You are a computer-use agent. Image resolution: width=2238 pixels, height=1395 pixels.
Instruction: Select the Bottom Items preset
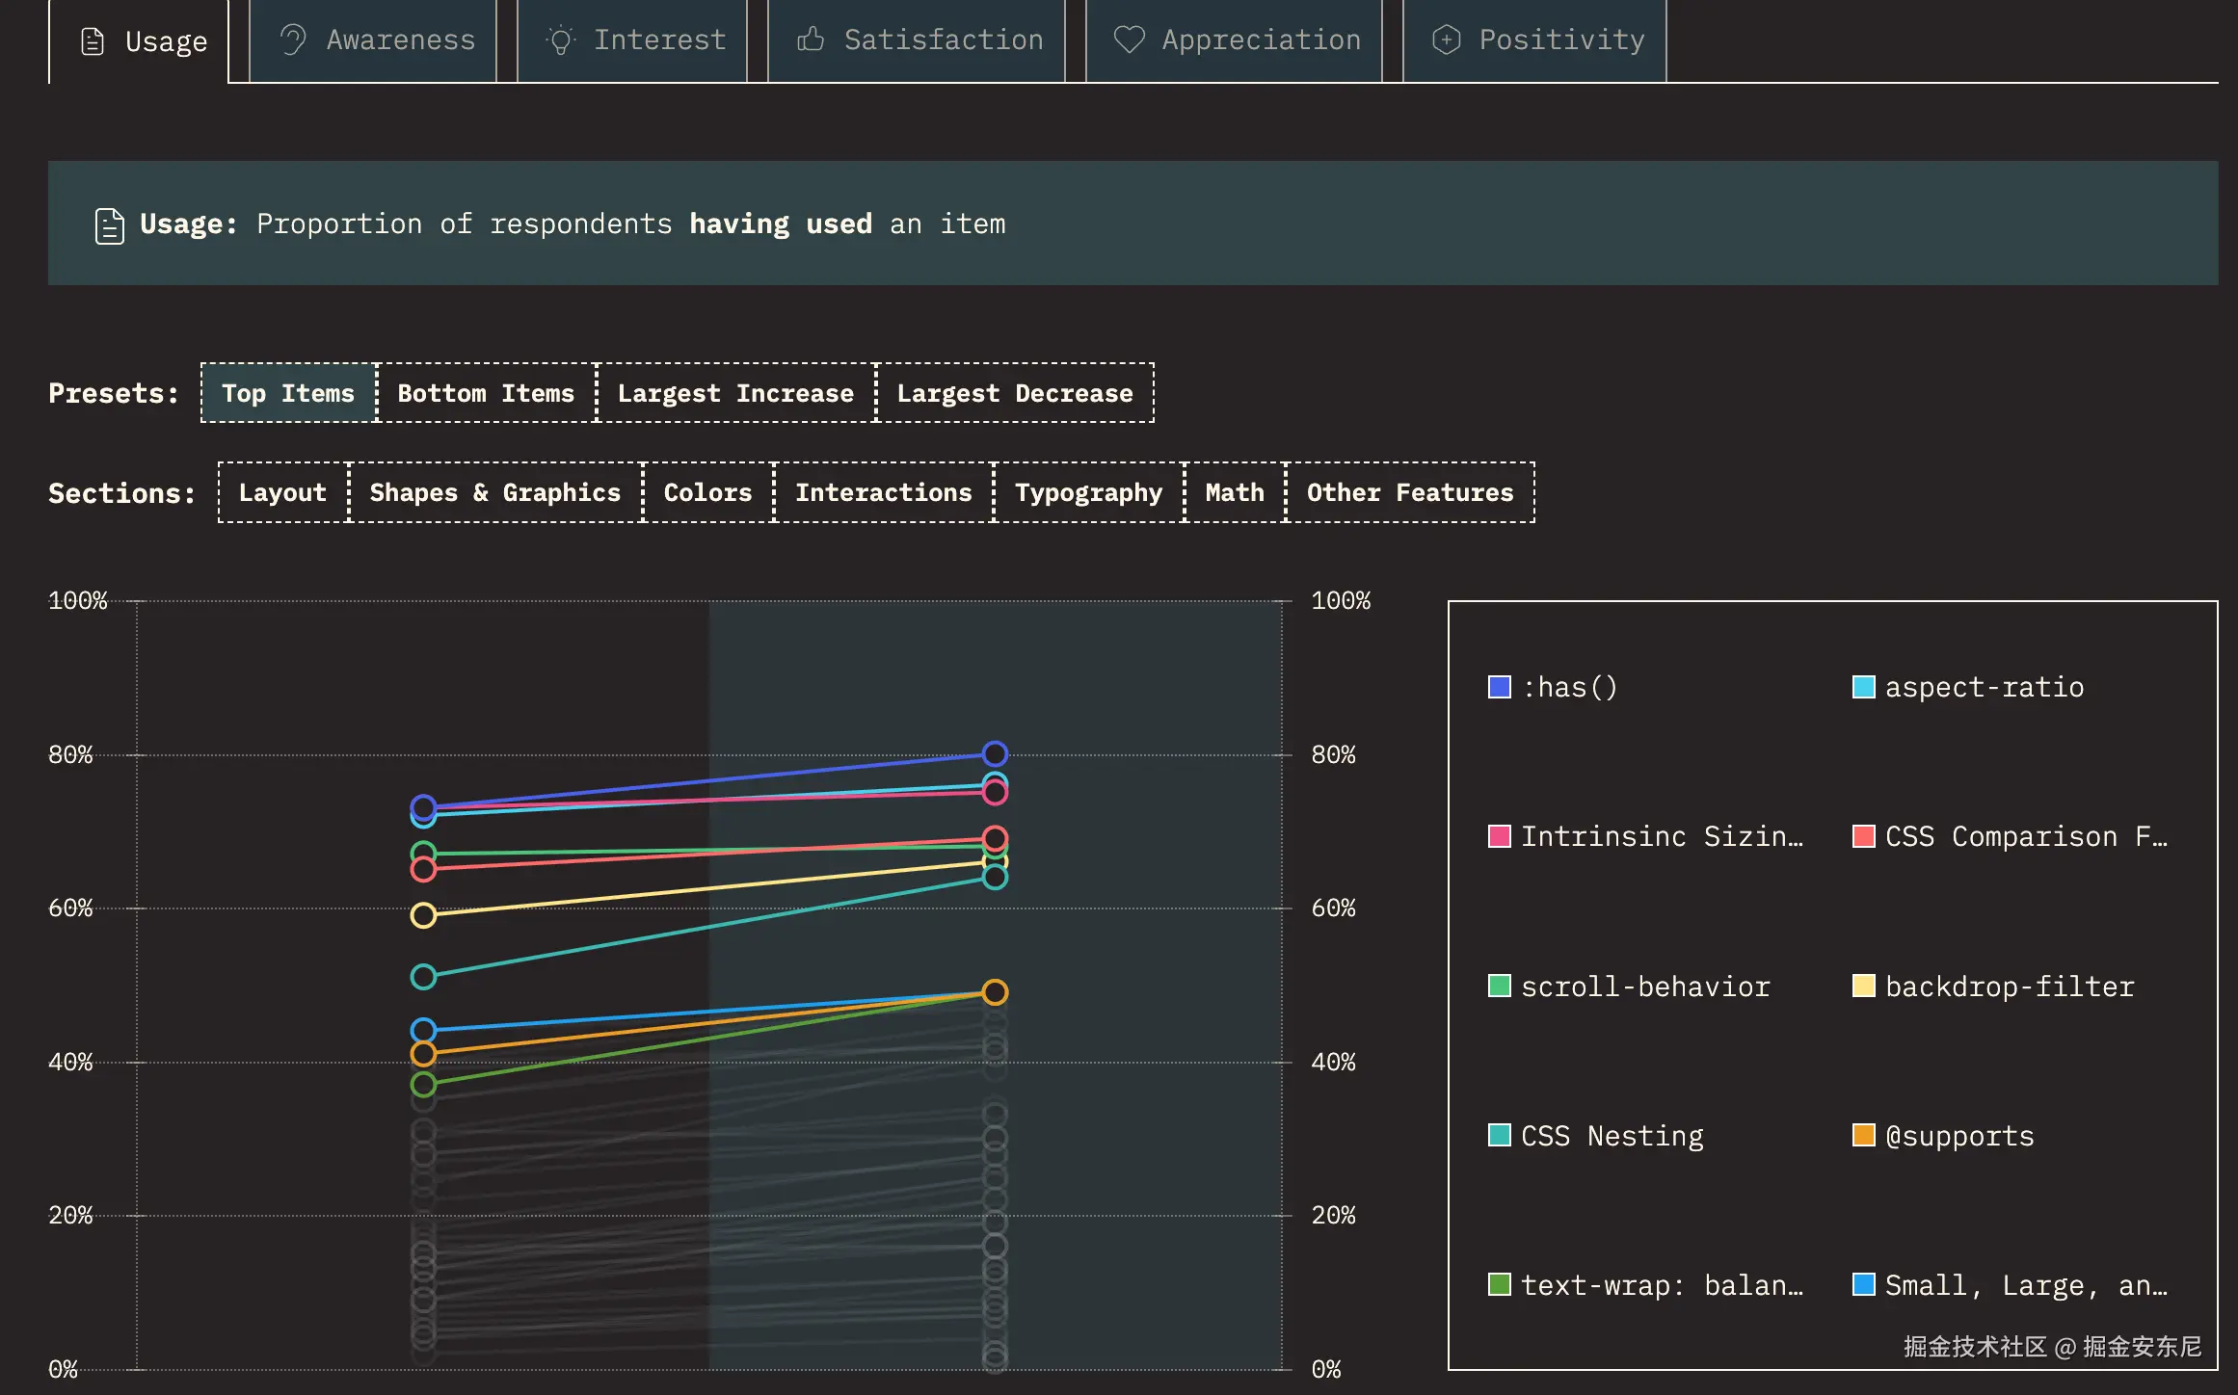[x=486, y=393]
